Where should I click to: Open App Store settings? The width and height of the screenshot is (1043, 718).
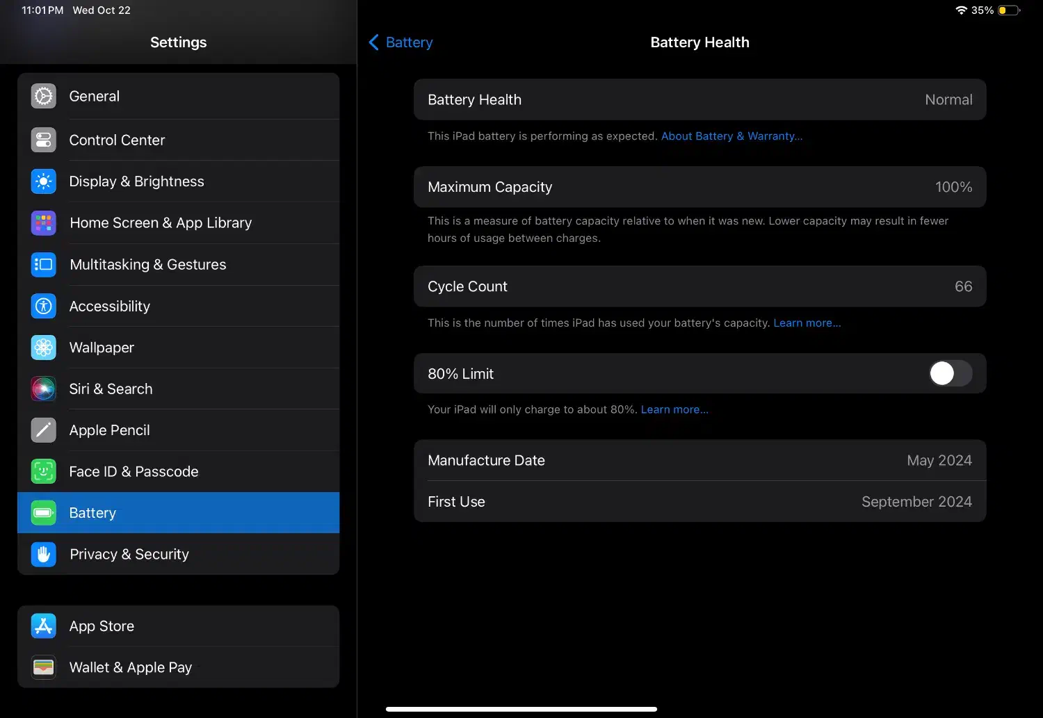tap(179, 626)
